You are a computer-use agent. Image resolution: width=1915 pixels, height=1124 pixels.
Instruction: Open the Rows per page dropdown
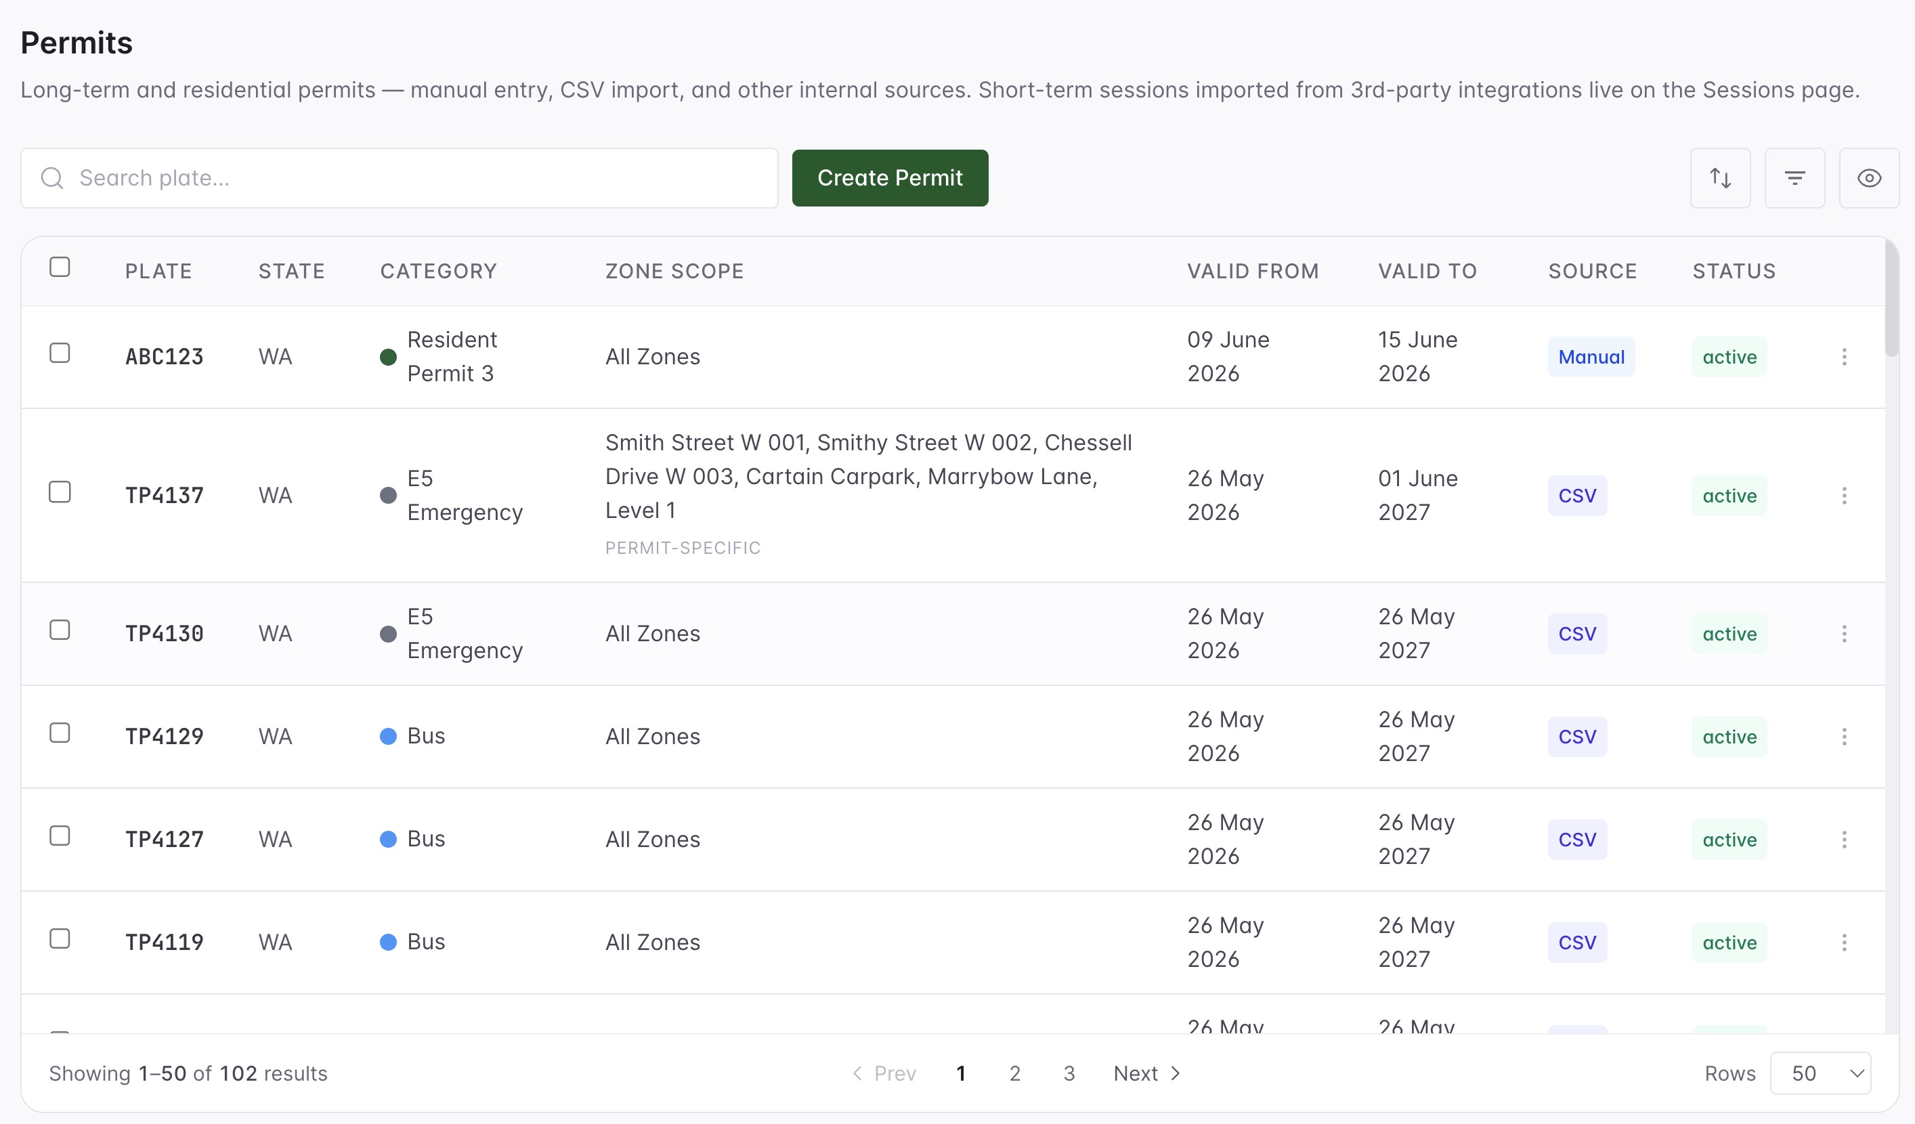pyautogui.click(x=1820, y=1073)
